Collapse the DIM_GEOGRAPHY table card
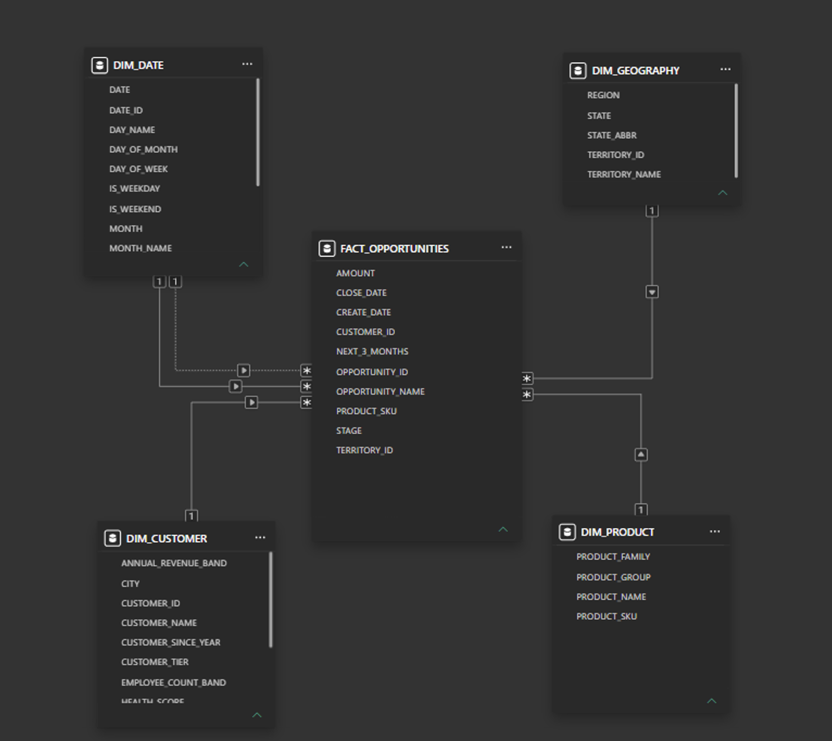The width and height of the screenshot is (832, 741). pos(723,193)
